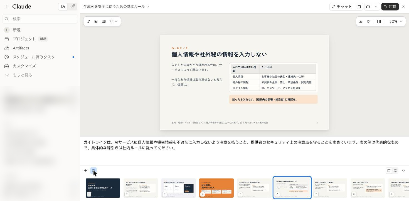Open スケジュール済みタスク in the sidebar
The height and width of the screenshot is (201, 409).
coord(40,57)
